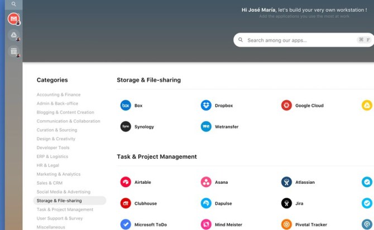Click the Dapulse app icon
374x230 pixels.
[x=206, y=203]
